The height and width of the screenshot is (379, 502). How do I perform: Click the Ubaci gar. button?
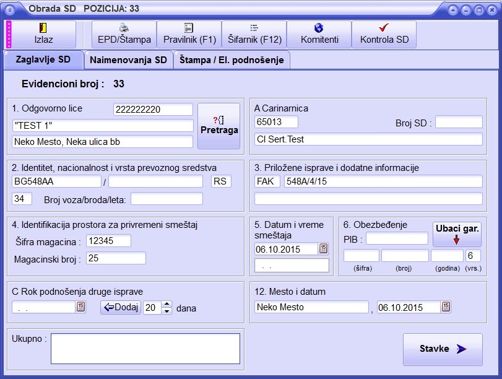click(x=457, y=234)
